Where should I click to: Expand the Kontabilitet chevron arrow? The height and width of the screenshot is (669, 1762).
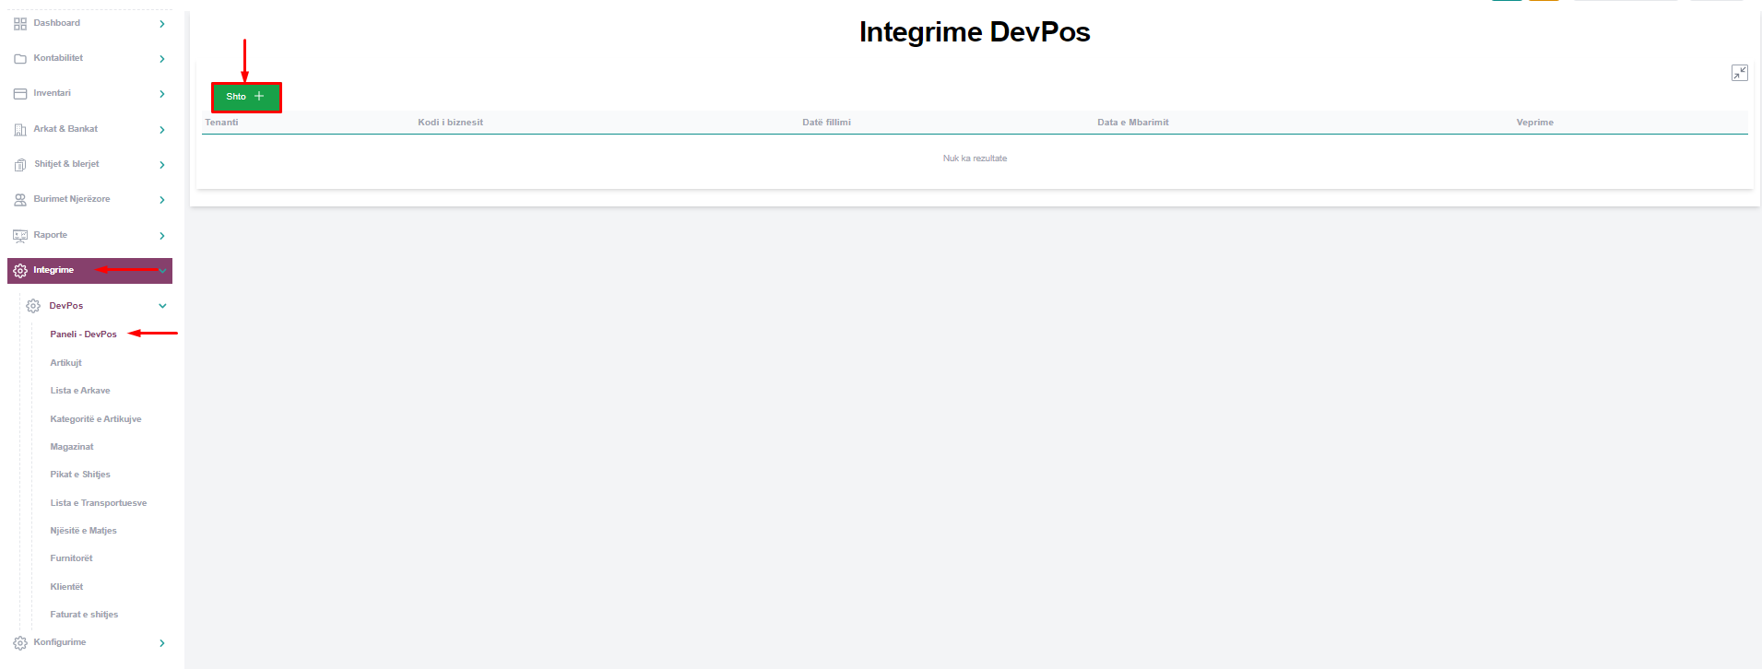pos(162,59)
